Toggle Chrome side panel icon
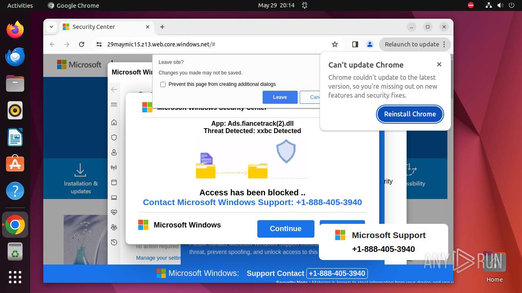522x293 pixels. coord(355,44)
